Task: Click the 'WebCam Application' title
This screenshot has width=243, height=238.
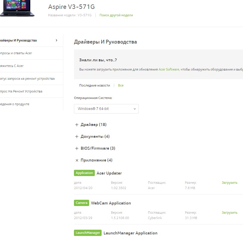Action: [x=111, y=203]
